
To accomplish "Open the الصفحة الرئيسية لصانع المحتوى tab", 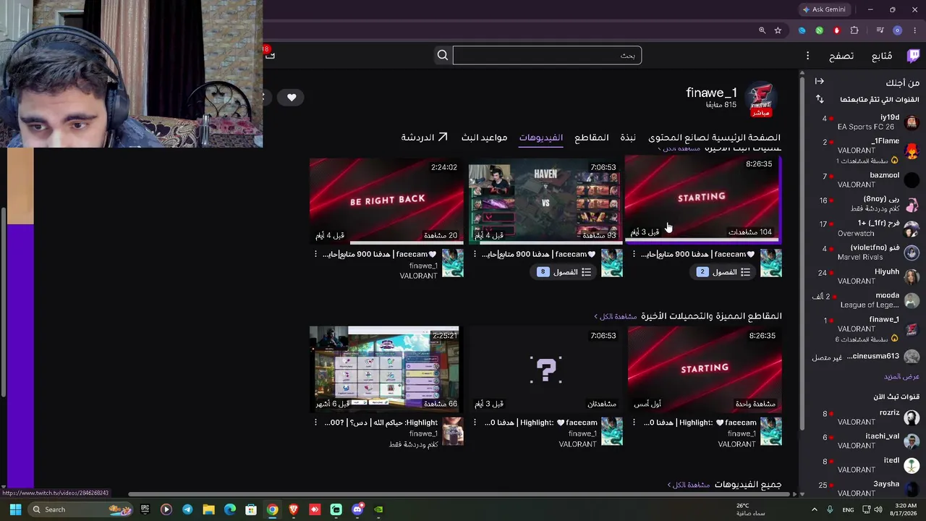I will [715, 137].
